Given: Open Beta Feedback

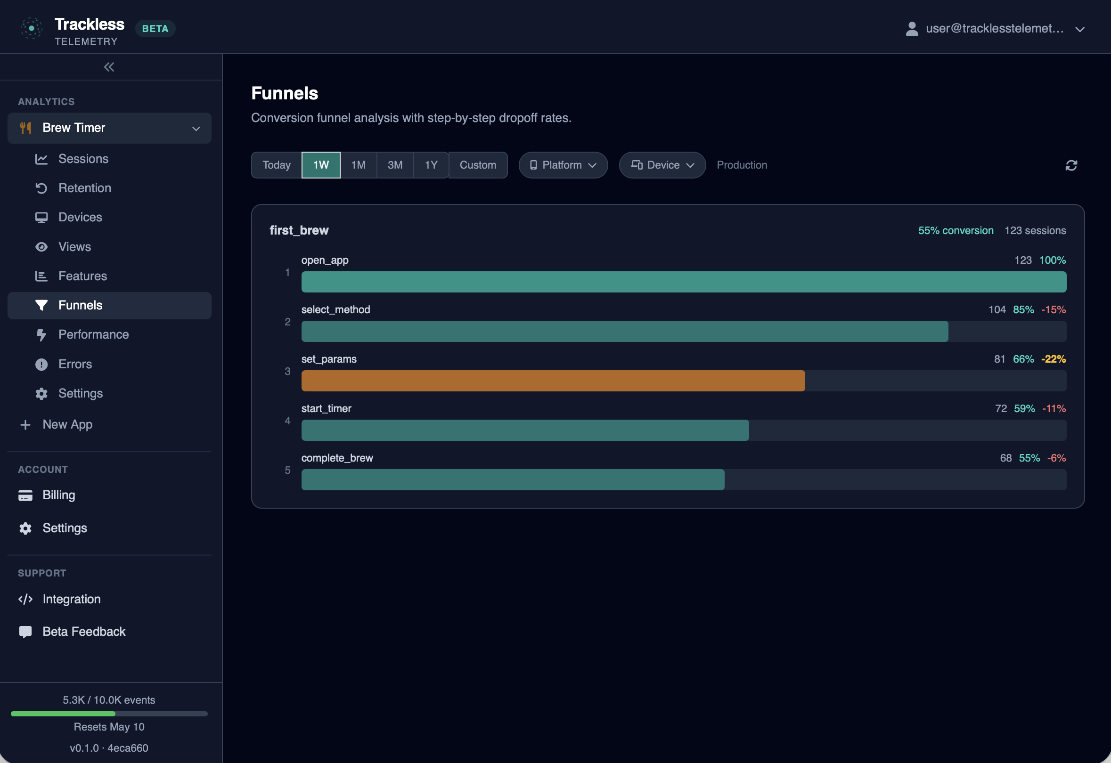Looking at the screenshot, I should coord(109,632).
